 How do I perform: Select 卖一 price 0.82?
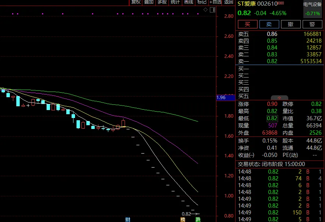click(272, 61)
